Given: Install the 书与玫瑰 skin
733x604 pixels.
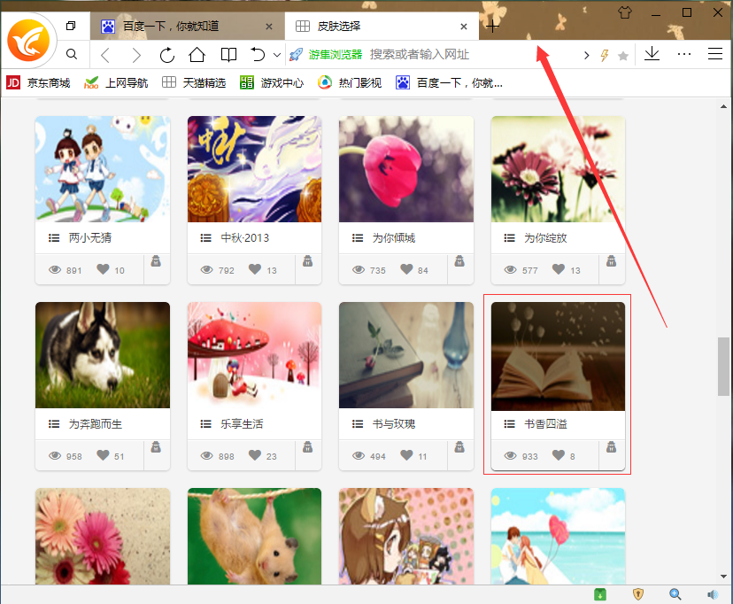Looking at the screenshot, I should point(459,447).
